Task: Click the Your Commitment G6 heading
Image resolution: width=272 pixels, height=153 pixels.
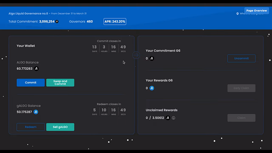Action: (x=163, y=50)
